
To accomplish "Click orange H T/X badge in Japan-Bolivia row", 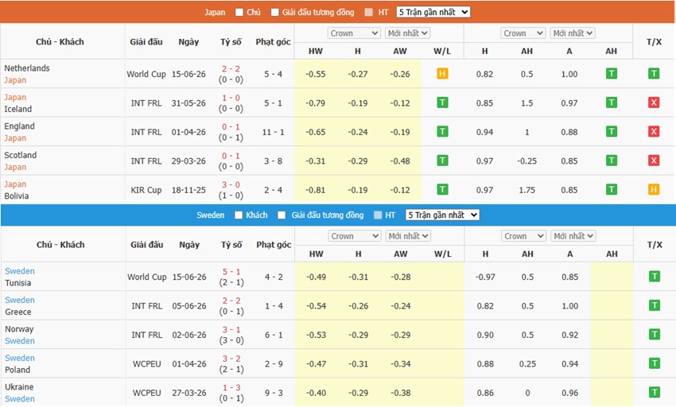I will tap(654, 189).
